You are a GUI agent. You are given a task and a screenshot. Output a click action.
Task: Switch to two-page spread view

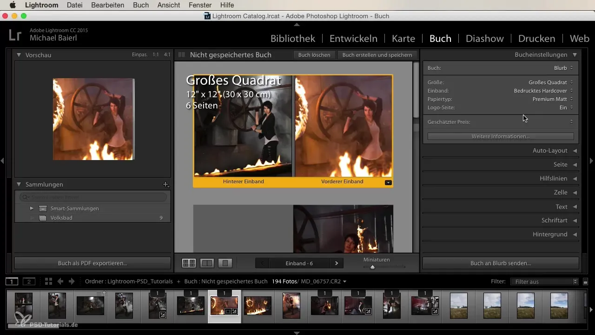click(x=207, y=263)
